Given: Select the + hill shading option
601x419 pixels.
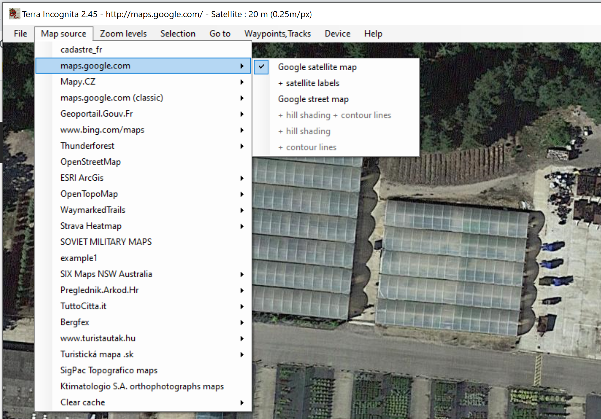Looking at the screenshot, I should [x=336, y=131].
